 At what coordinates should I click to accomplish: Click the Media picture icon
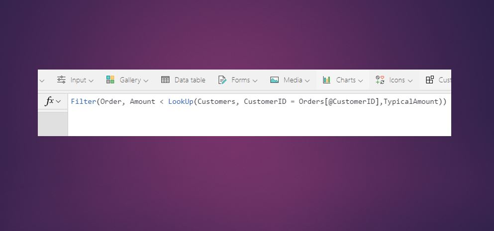275,80
